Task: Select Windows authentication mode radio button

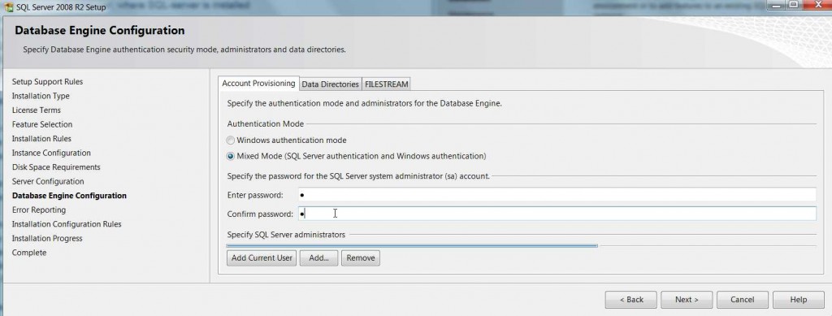Action: point(230,141)
